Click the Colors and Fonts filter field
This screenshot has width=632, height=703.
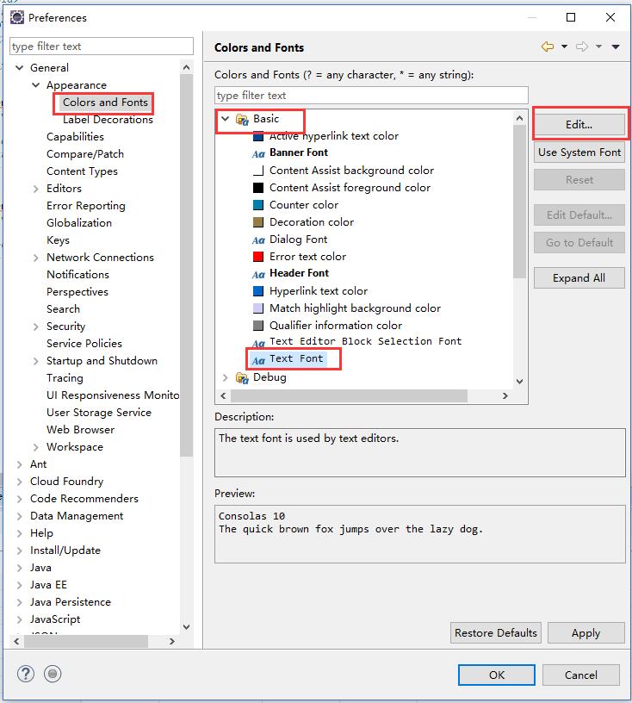(371, 96)
